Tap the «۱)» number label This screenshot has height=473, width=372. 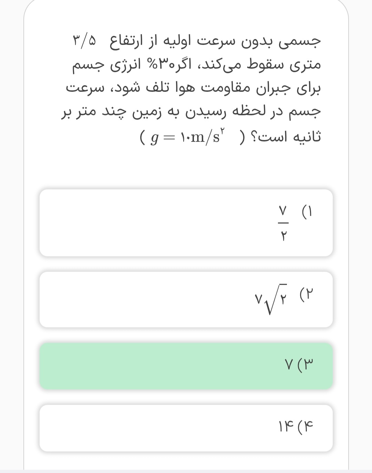307,210
